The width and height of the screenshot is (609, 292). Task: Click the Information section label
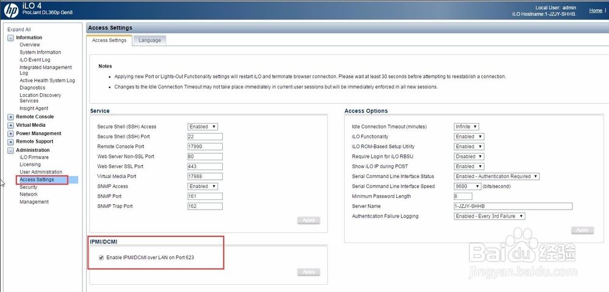click(29, 38)
